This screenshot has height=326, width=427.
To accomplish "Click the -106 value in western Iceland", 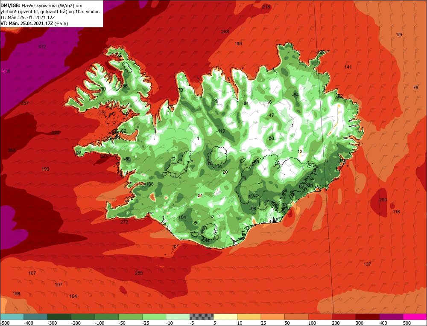I will click(149, 184).
